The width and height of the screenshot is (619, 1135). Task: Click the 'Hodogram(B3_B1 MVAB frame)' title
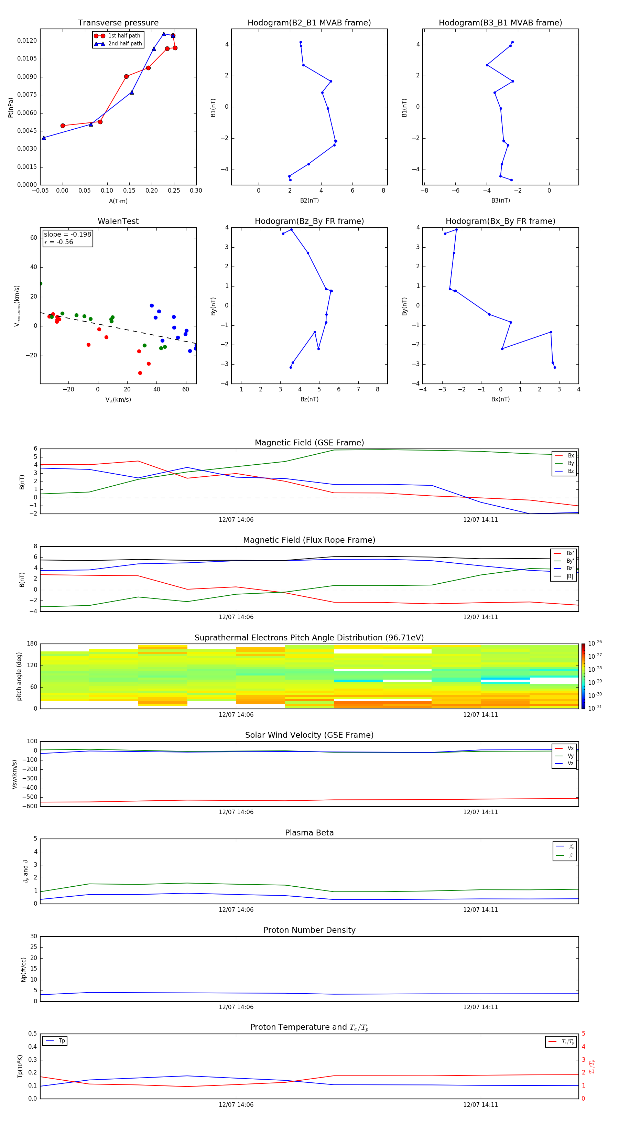pyautogui.click(x=500, y=23)
